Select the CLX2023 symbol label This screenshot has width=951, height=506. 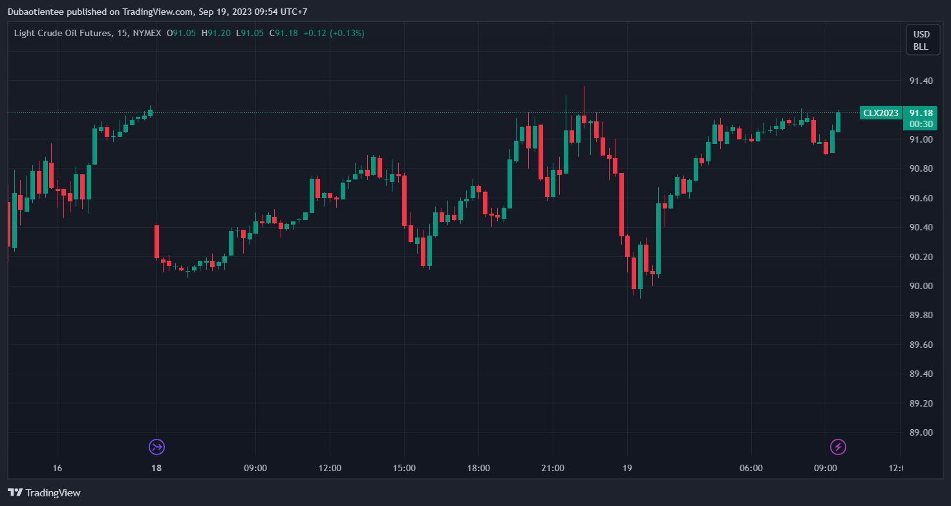tap(881, 113)
